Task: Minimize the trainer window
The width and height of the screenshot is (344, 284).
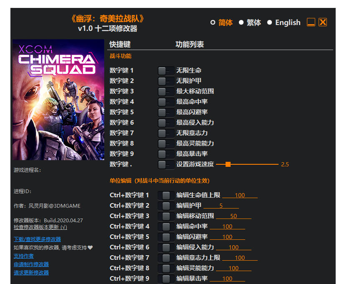Action: point(311,22)
